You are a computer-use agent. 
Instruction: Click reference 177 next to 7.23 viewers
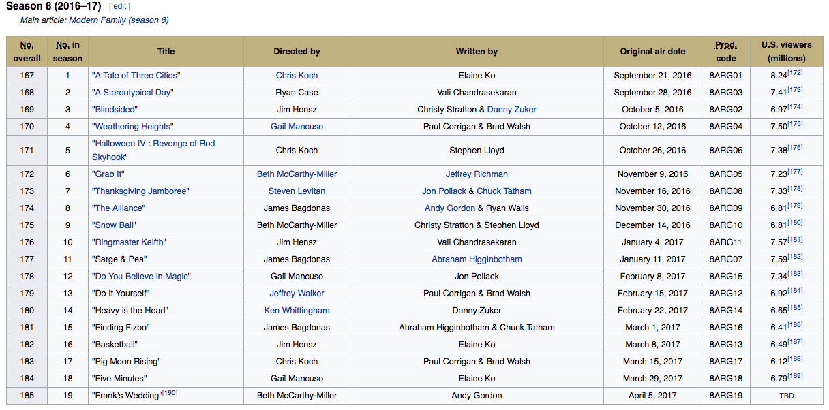pyautogui.click(x=795, y=172)
